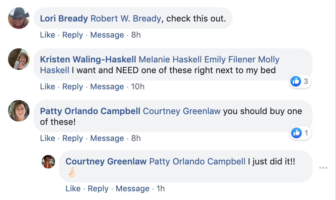
Task: Message Patty Orlando Campbell from her comment
Action: pyautogui.click(x=107, y=138)
